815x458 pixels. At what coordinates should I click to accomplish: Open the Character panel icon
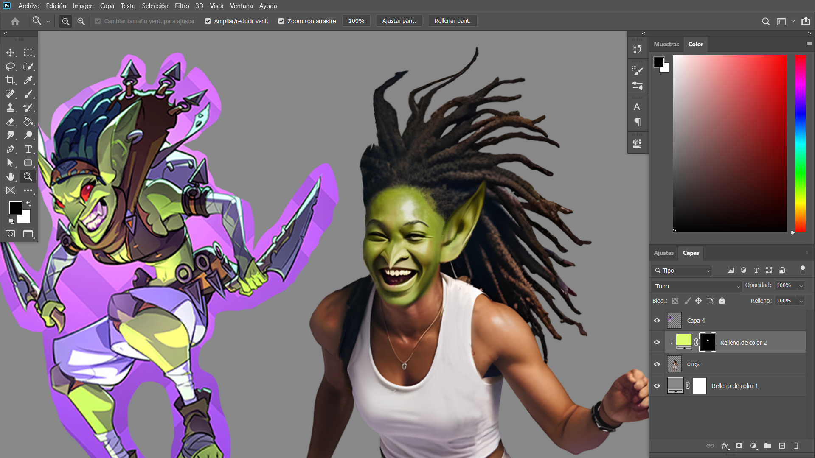[638, 107]
